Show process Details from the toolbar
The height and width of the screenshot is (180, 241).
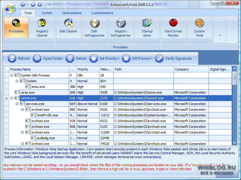(76, 58)
